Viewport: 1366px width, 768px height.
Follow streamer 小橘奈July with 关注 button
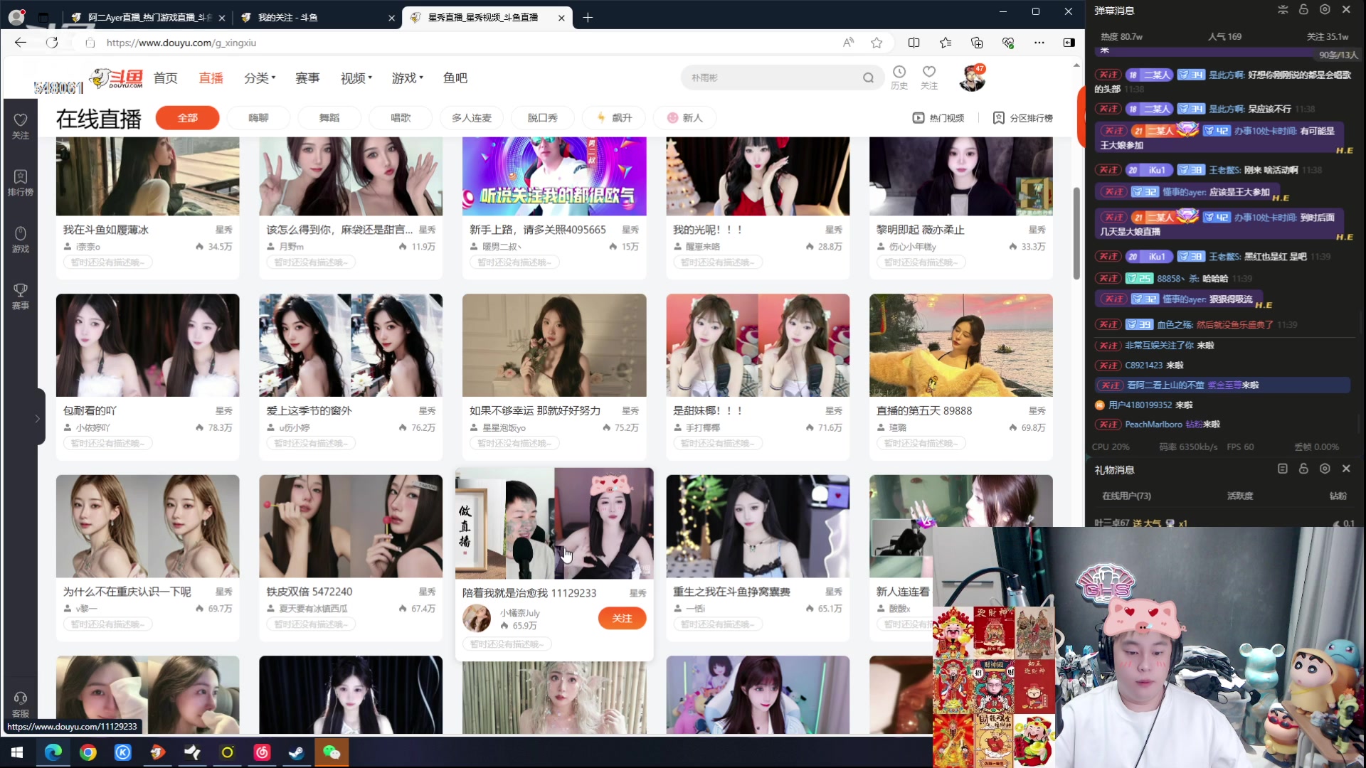[x=622, y=618]
